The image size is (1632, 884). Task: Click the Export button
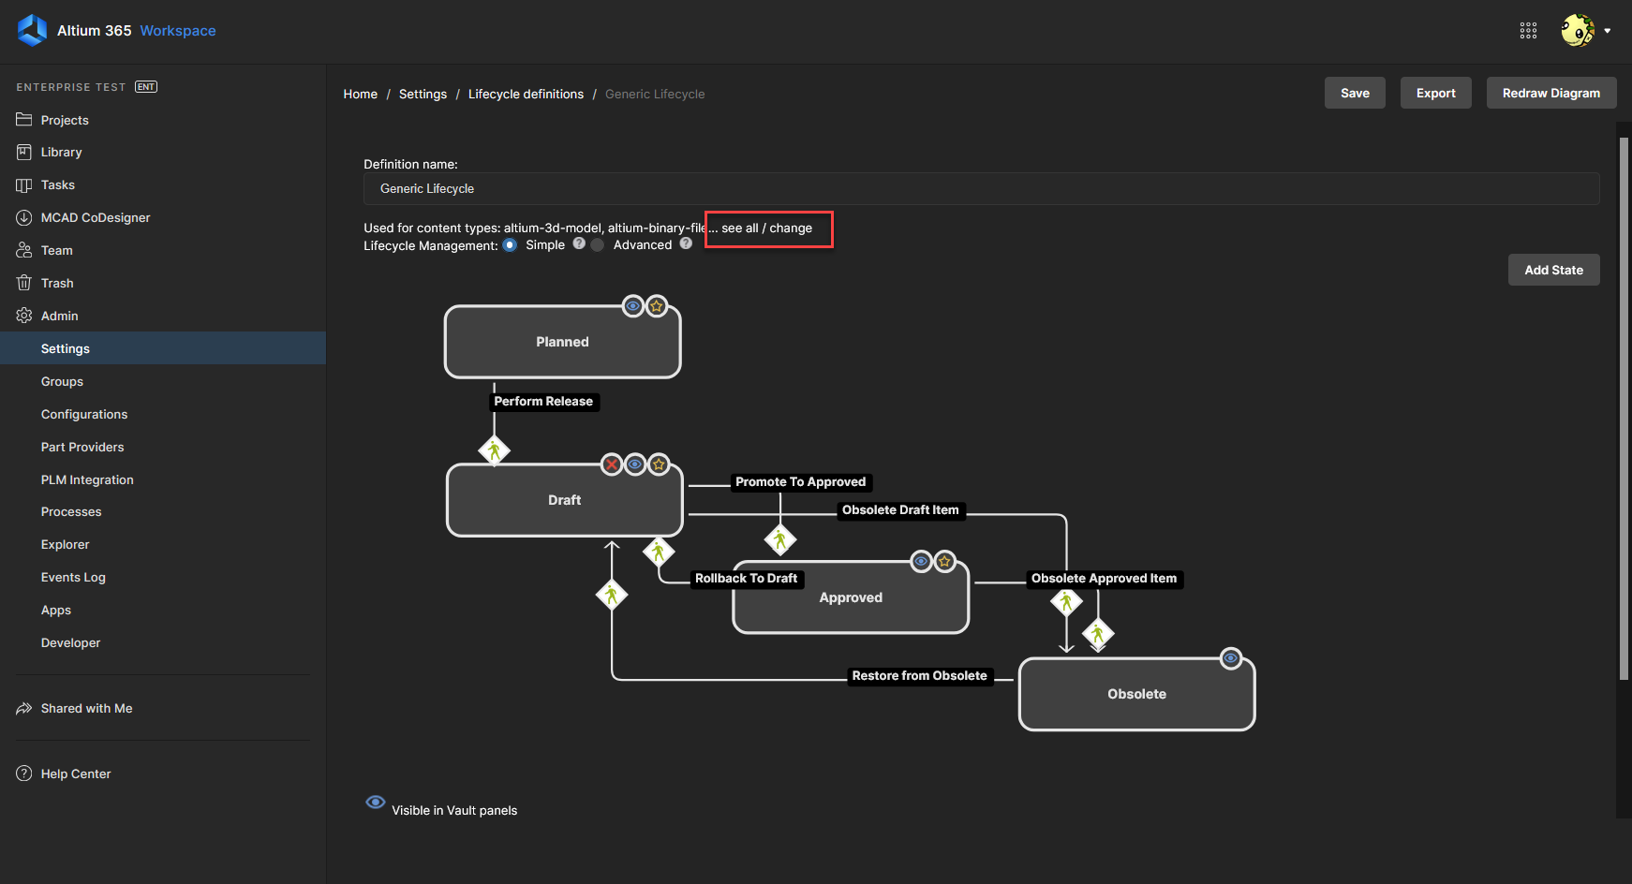[1435, 93]
